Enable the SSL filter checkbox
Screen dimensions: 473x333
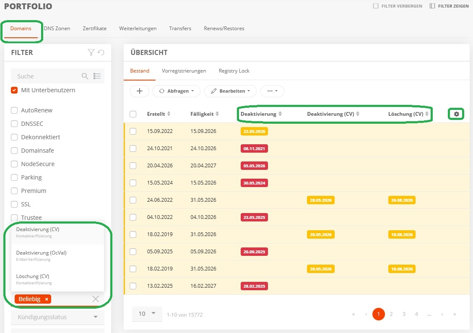coord(14,204)
